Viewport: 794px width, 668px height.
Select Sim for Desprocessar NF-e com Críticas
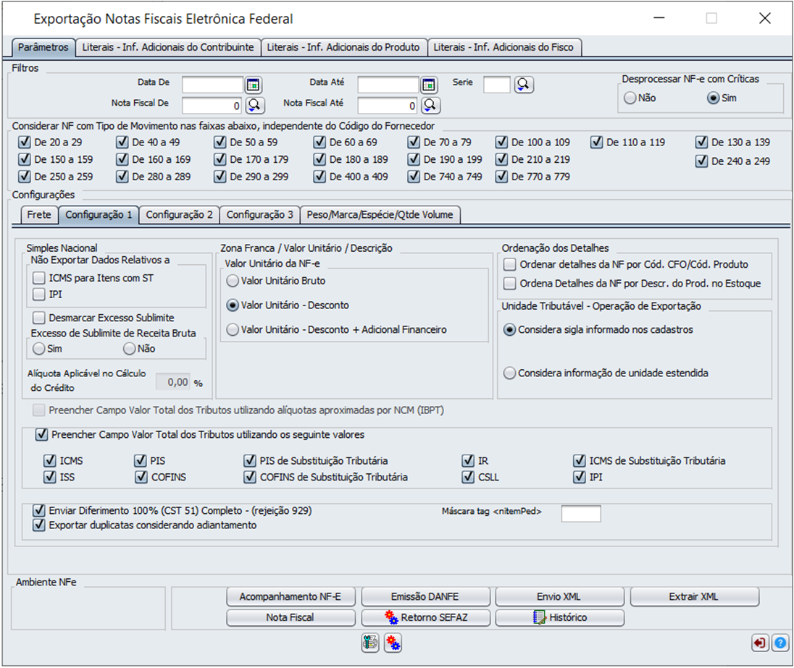pos(713,98)
